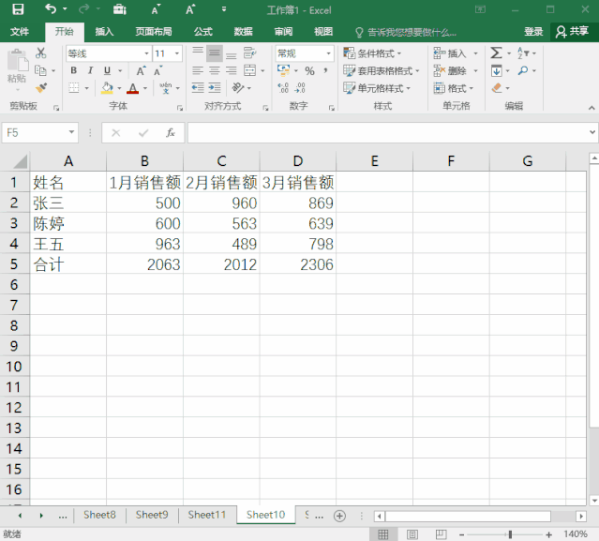This screenshot has height=541, width=599.
Task: Open 单元格样式 cell styles menu
Action: coord(377,88)
